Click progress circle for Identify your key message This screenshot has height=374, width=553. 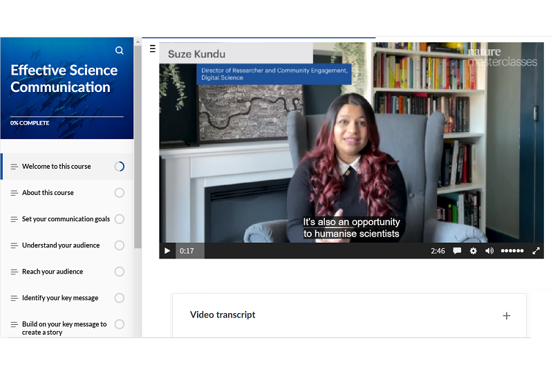click(120, 298)
